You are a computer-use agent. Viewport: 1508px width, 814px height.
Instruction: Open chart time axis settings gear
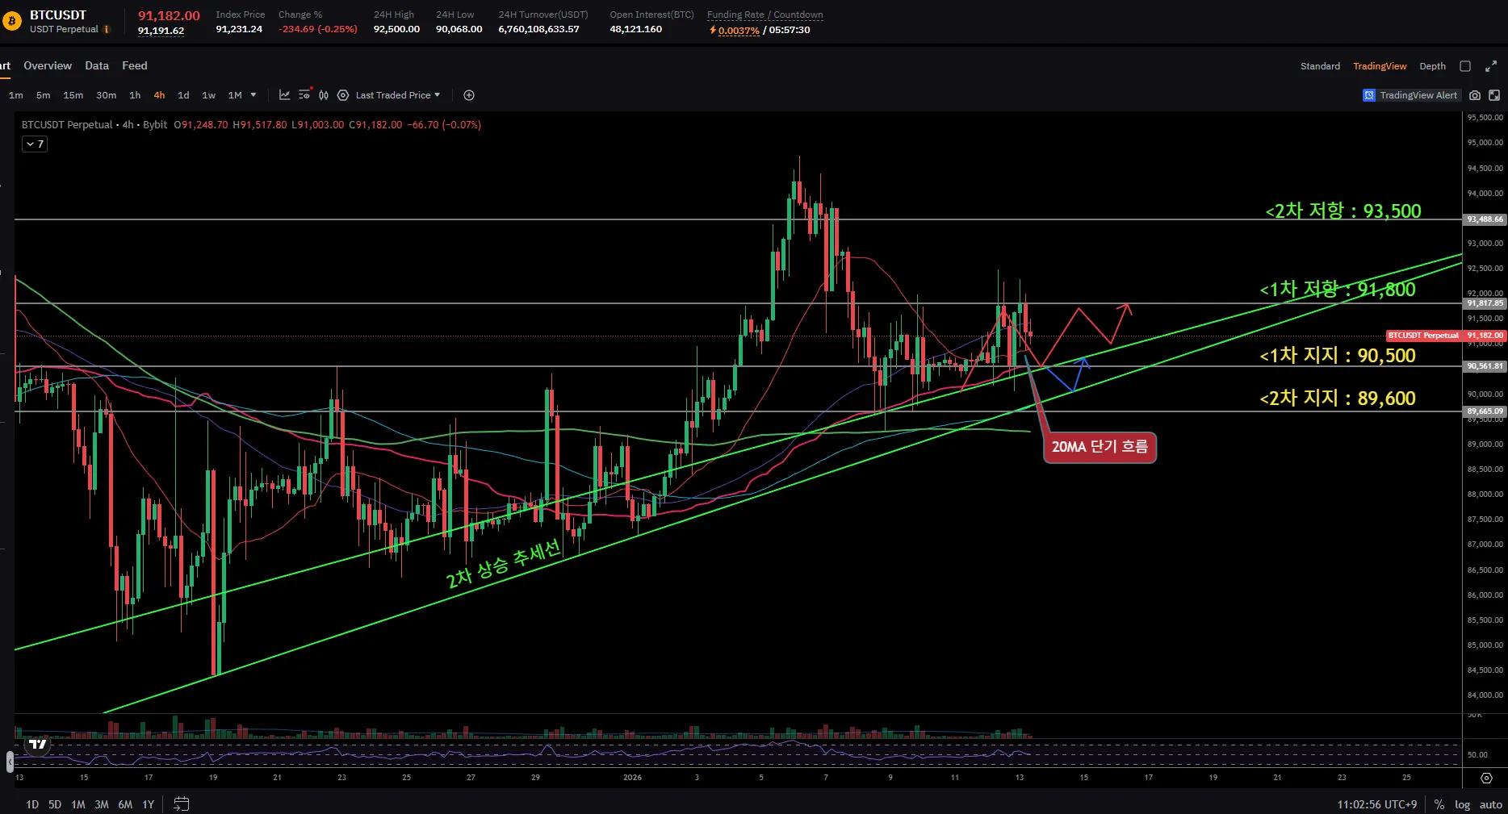(1486, 778)
